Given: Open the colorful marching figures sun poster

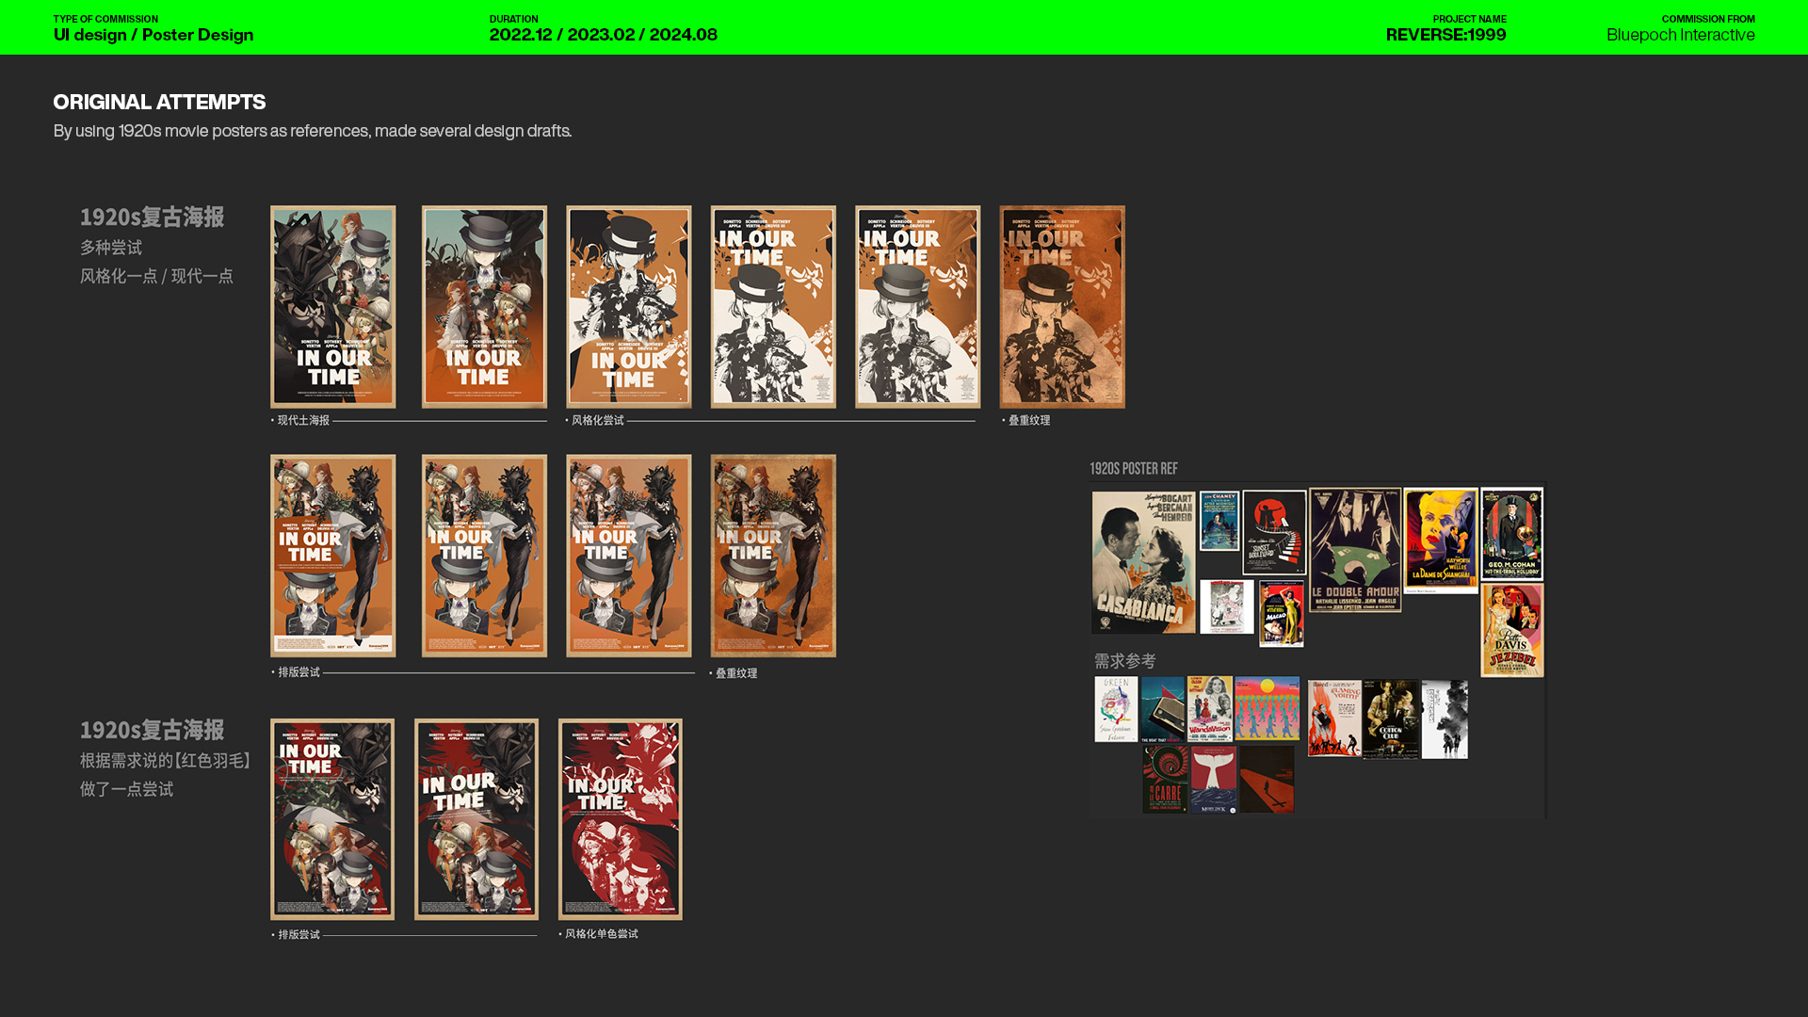Looking at the screenshot, I should (x=1267, y=707).
